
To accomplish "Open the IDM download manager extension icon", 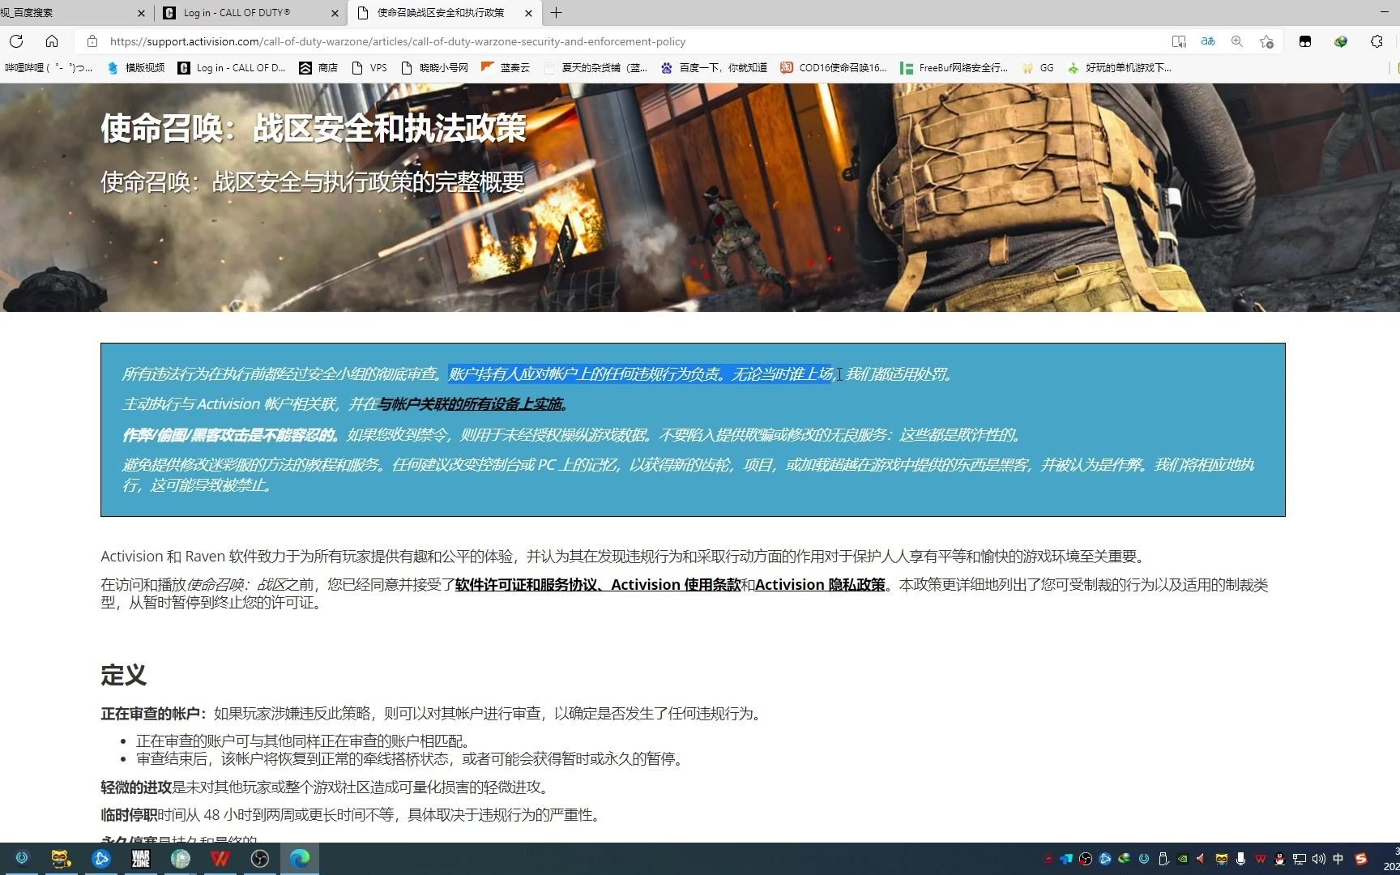I will click(1339, 41).
